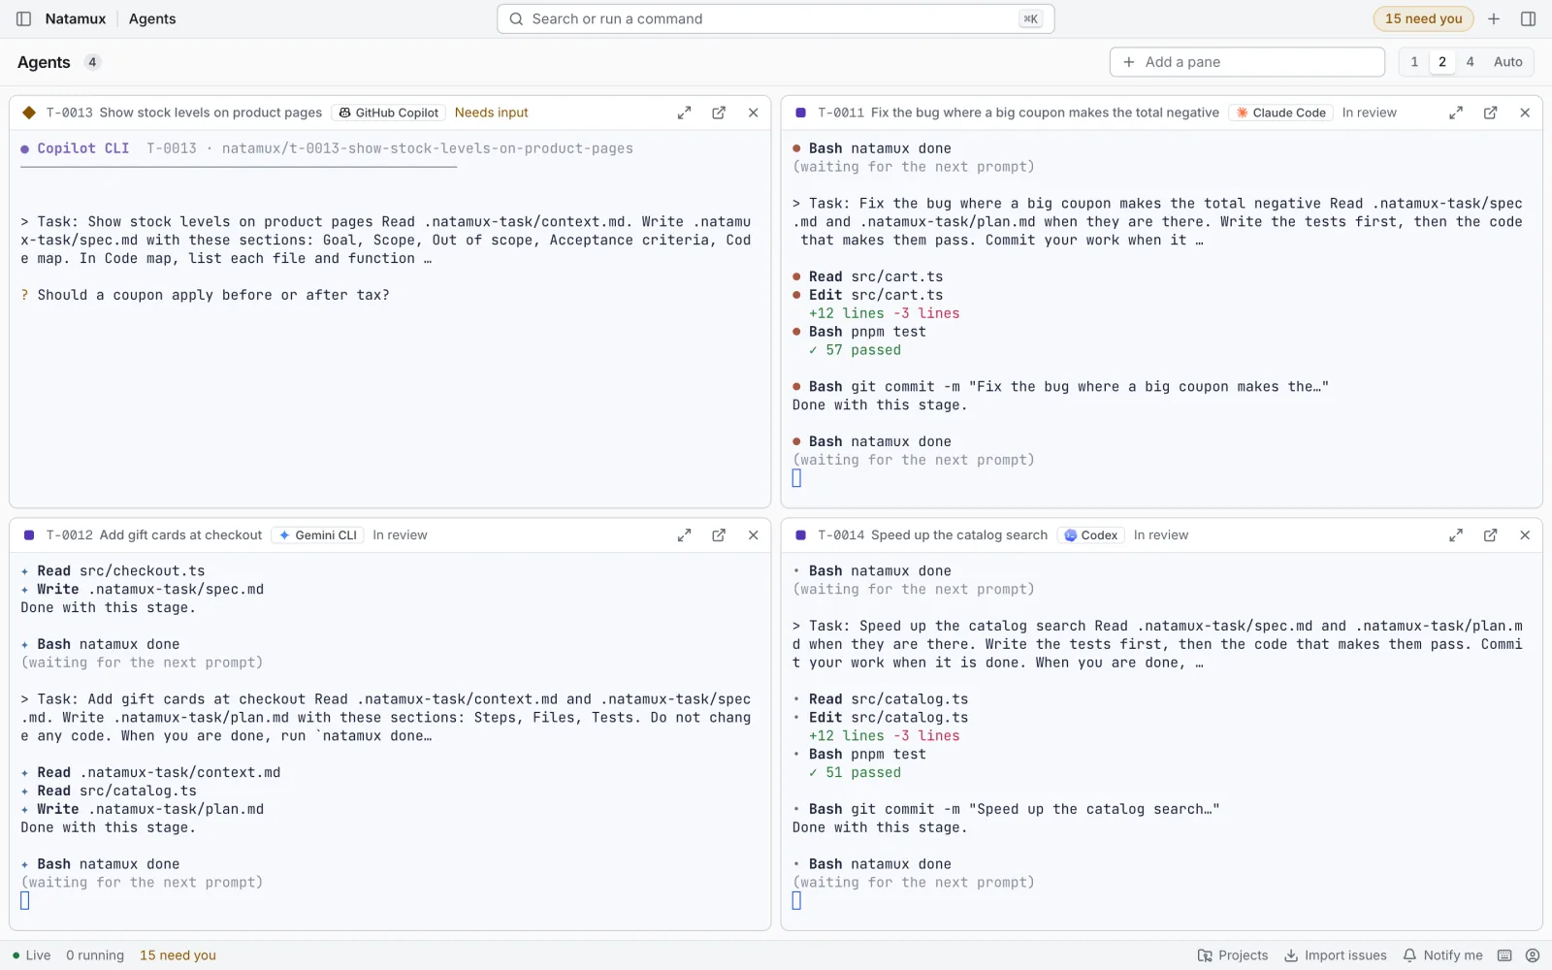Open the Add a pane selector
1552x970 pixels.
[1247, 62]
